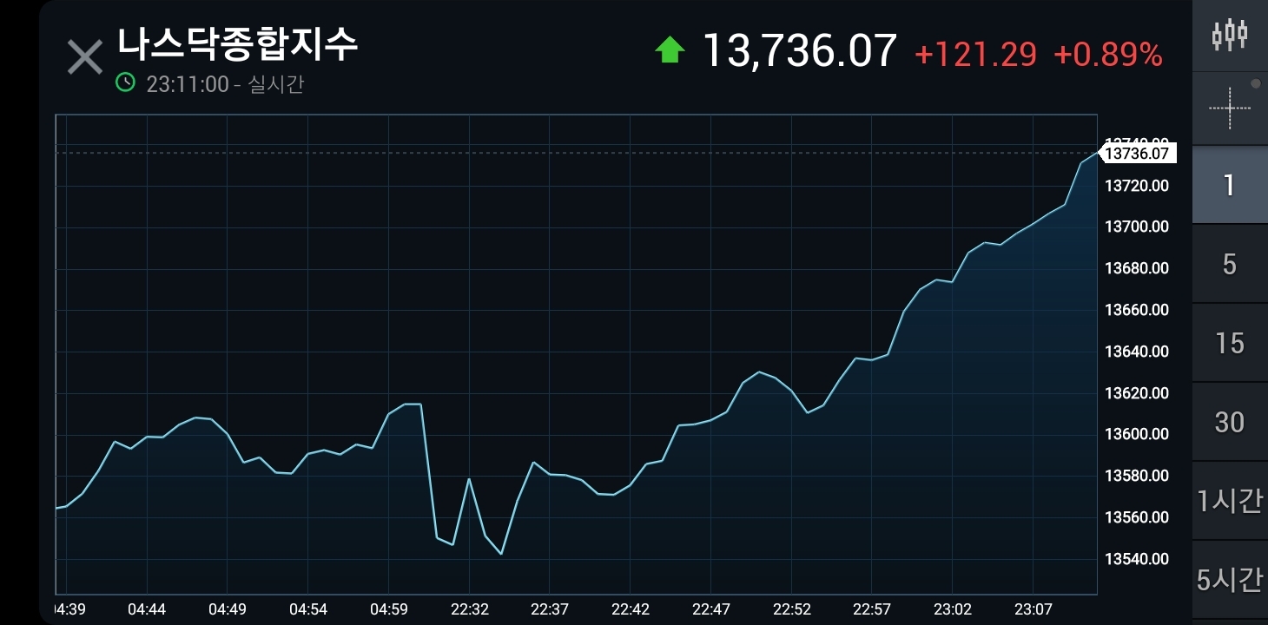Select the 5시간 timeframe

(1229, 580)
